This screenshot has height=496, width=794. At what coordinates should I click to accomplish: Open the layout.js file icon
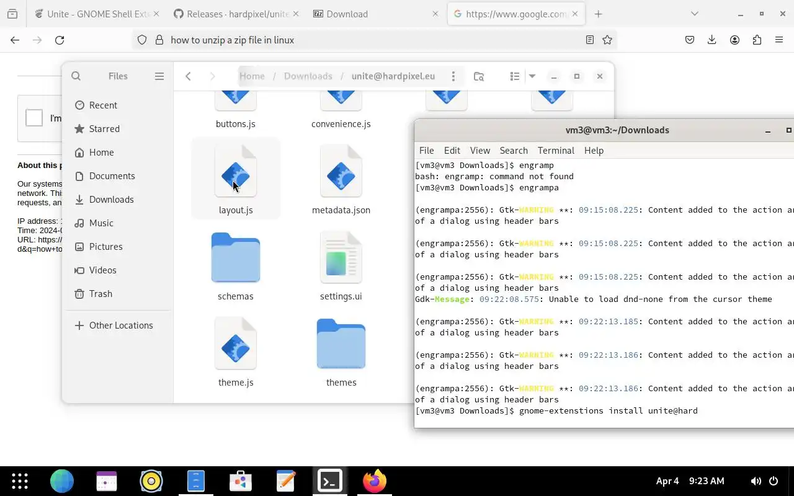click(x=236, y=171)
